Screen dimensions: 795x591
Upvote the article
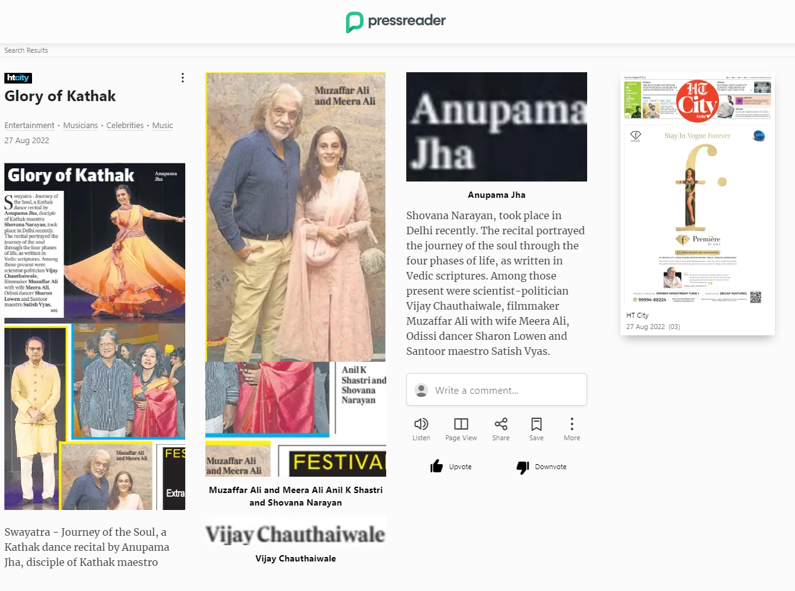[451, 467]
